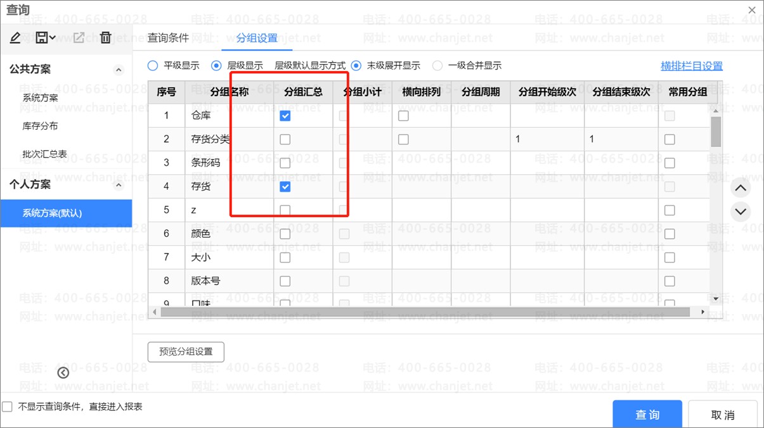Click the 分组汇总 column header

[303, 92]
